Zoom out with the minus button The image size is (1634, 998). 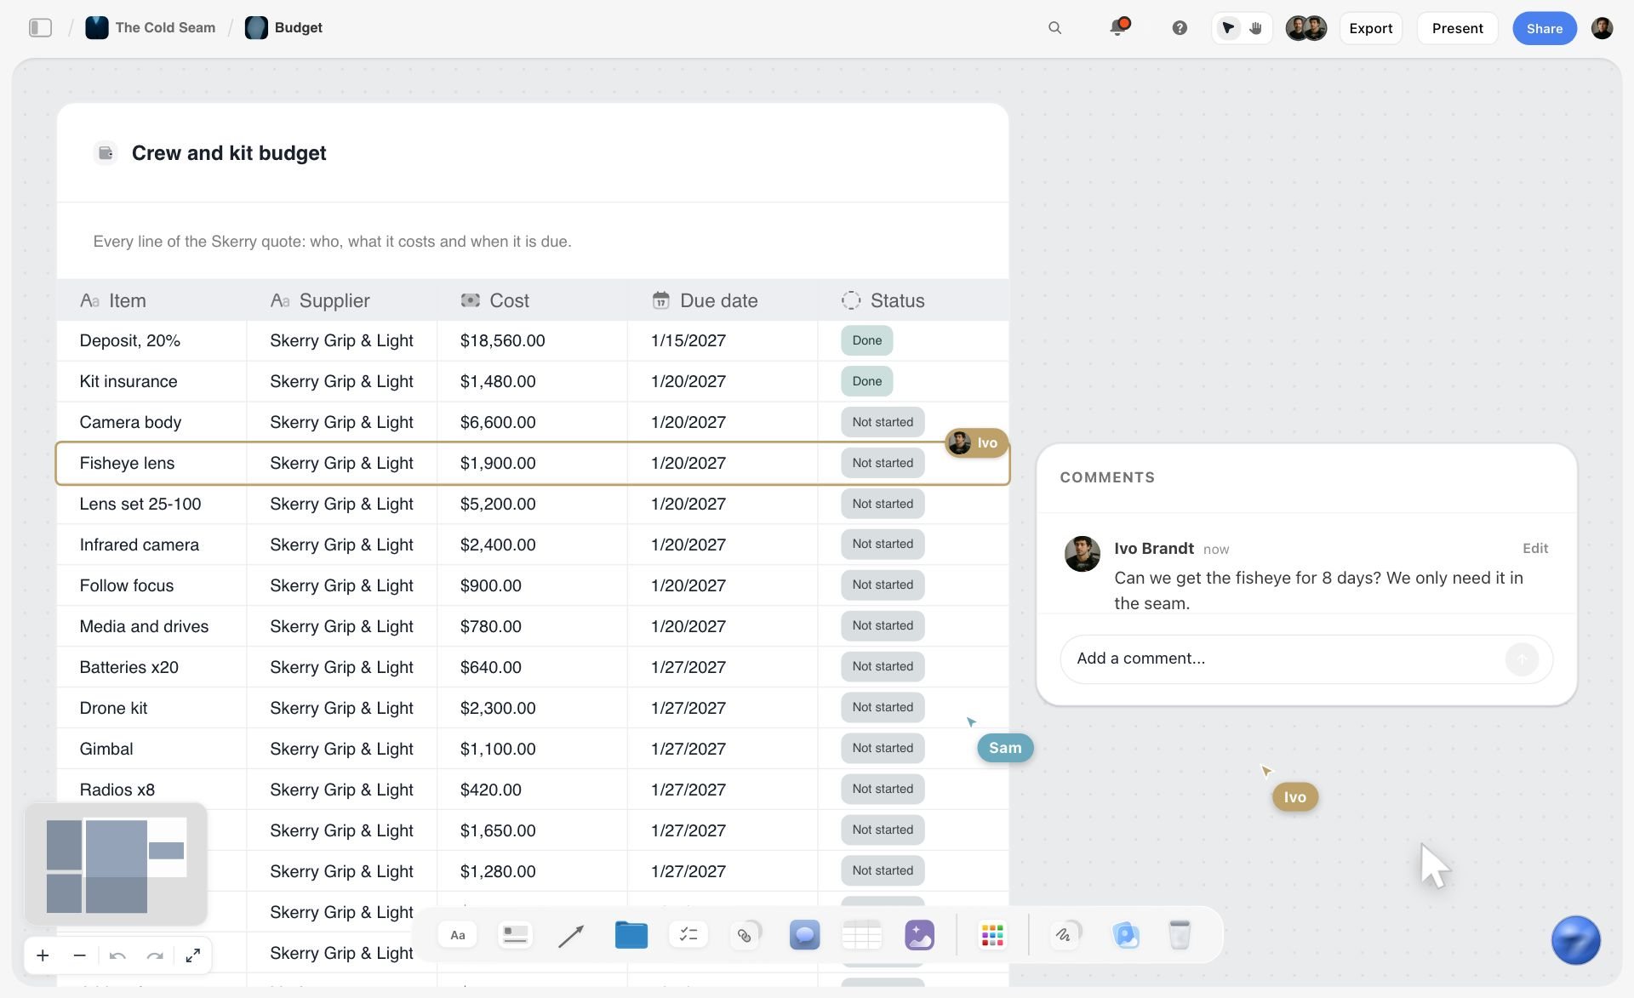pos(80,955)
